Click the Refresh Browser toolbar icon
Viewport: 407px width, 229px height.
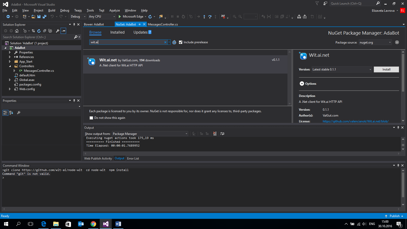(150, 17)
